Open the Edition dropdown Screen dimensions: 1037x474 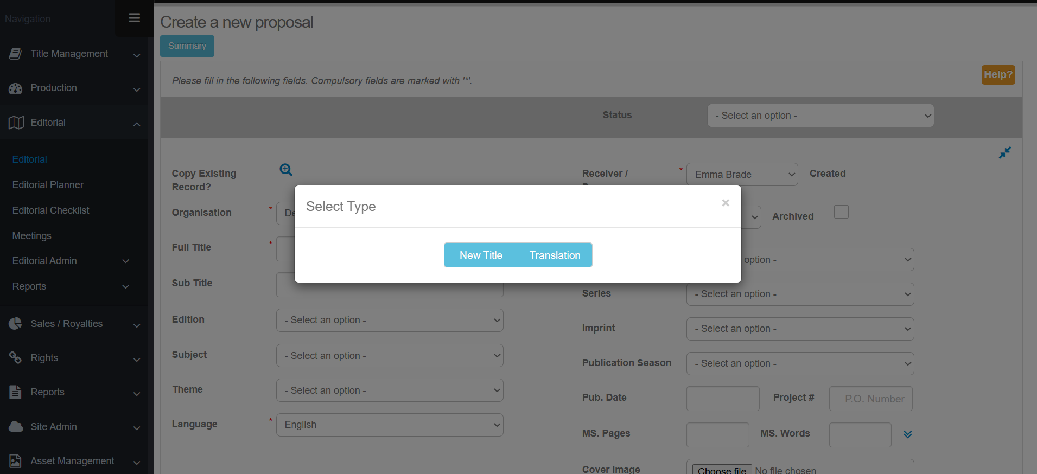click(x=390, y=320)
